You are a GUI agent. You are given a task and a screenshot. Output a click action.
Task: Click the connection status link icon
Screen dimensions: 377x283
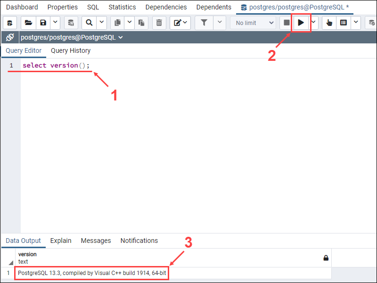coord(10,37)
